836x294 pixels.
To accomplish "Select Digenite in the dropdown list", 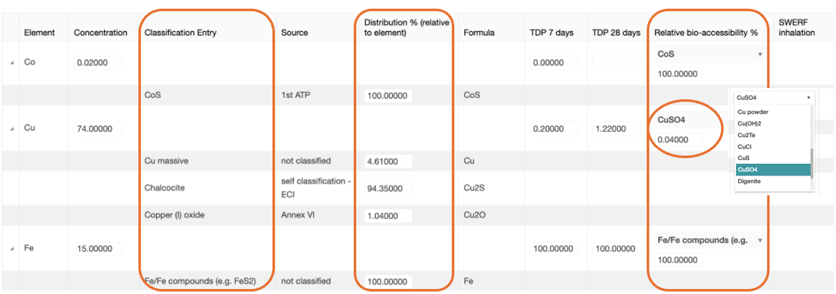I will (x=749, y=181).
